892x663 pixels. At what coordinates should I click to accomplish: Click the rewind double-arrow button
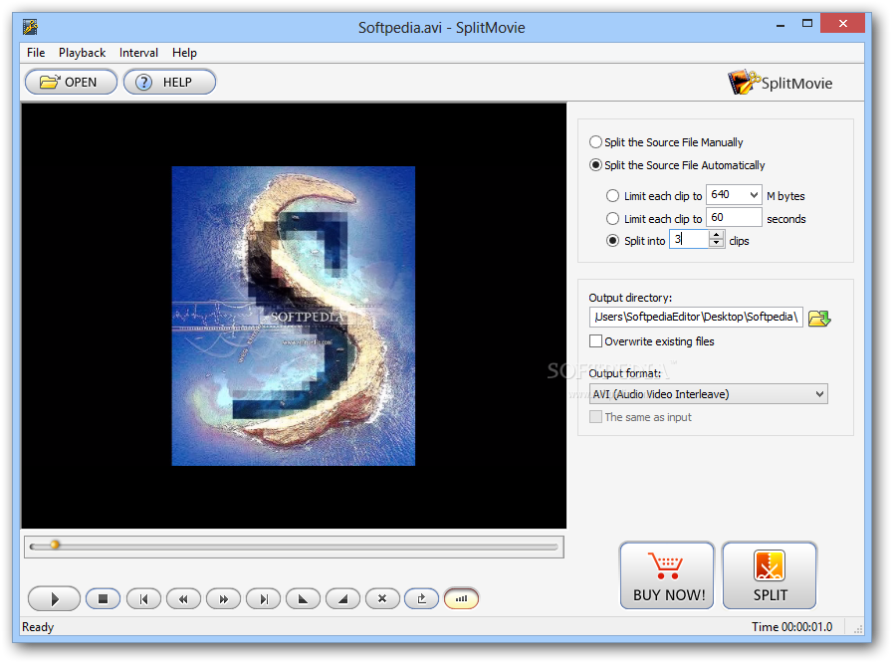tap(183, 598)
